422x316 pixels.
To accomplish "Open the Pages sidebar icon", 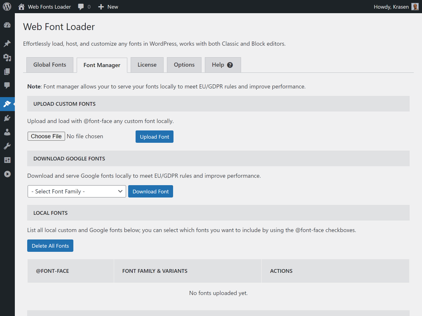I will click(x=7, y=72).
